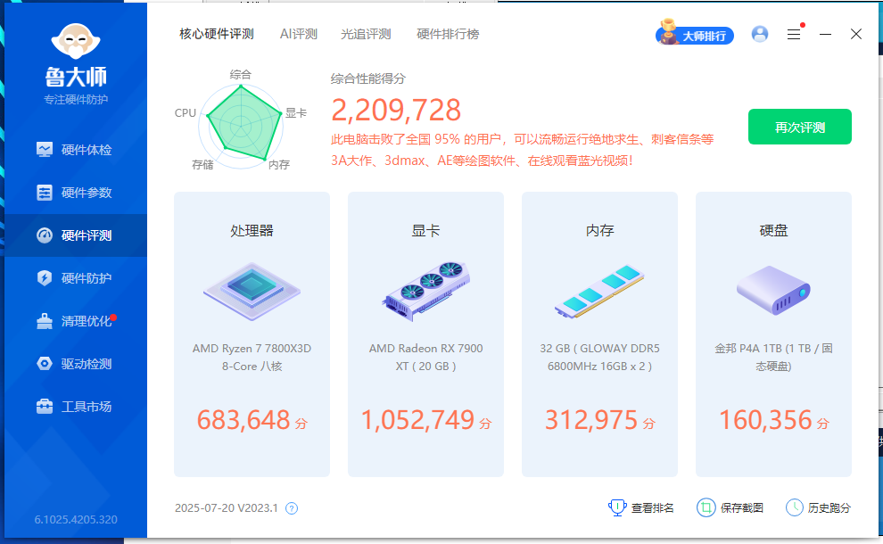This screenshot has height=544, width=883.
Task: Open 工具市场 in the sidebar
Action: click(76, 407)
